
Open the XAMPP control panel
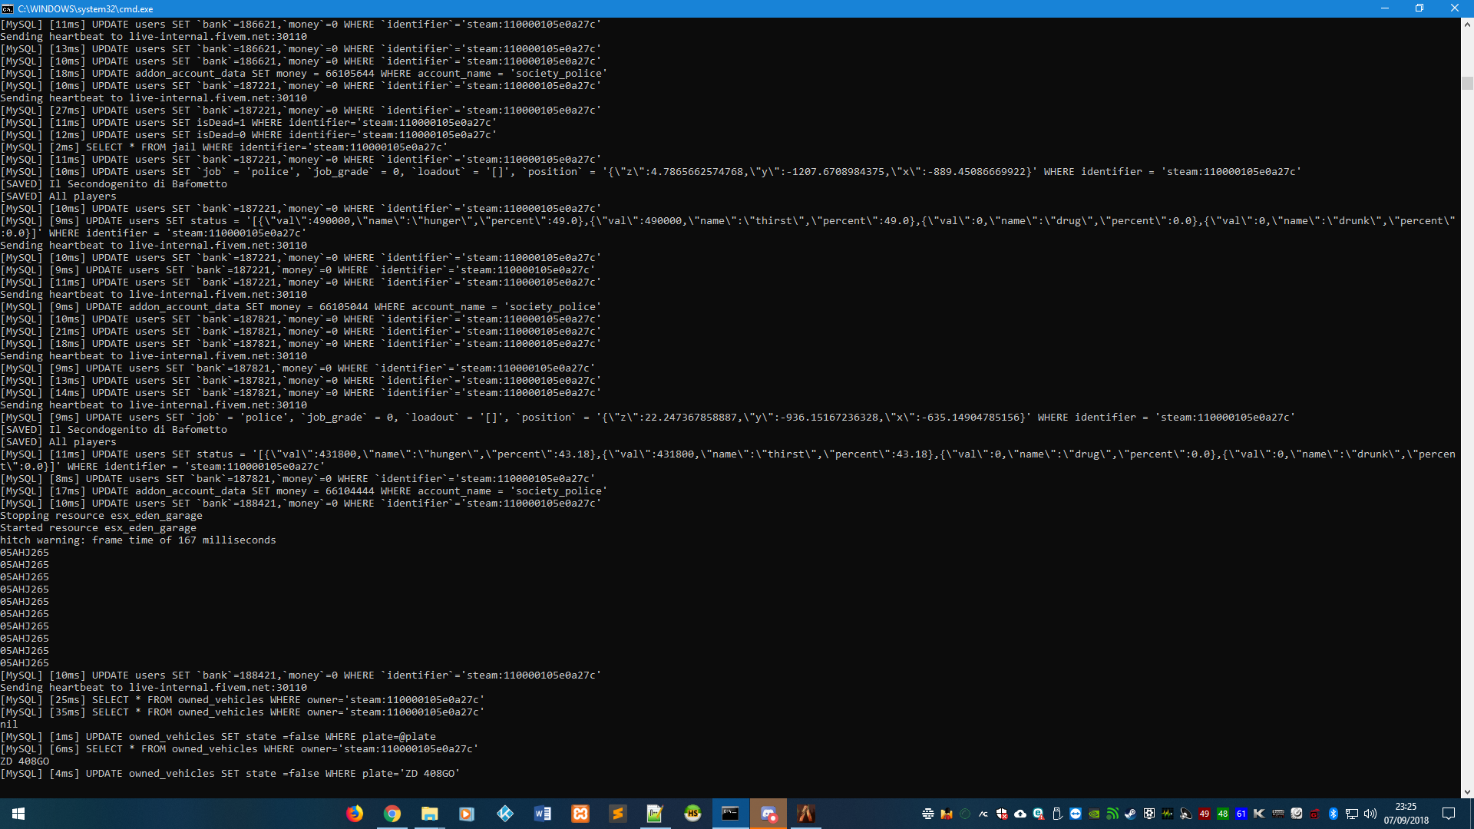pyautogui.click(x=581, y=814)
